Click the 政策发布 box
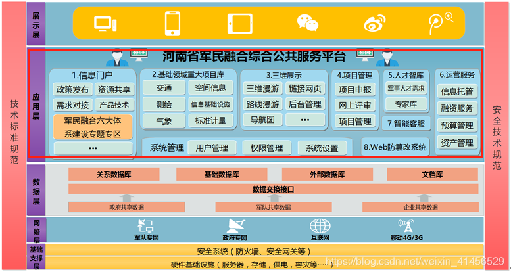The width and height of the screenshot is (511, 274). point(72,89)
